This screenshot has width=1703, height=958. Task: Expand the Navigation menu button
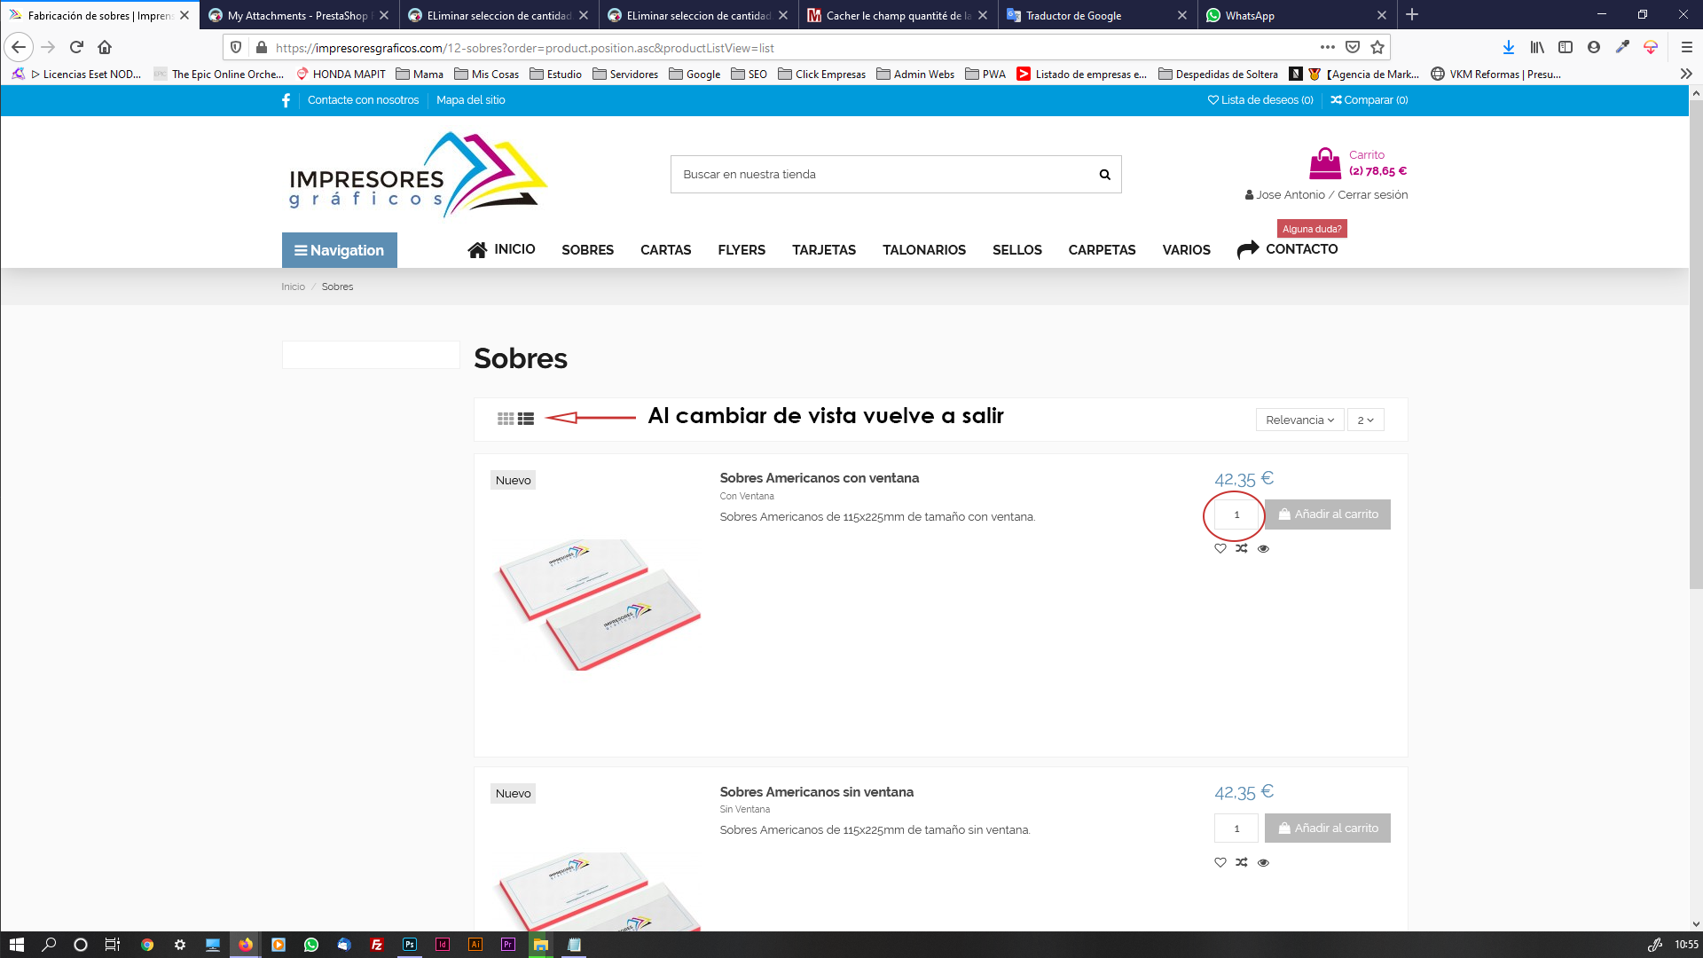(x=339, y=250)
